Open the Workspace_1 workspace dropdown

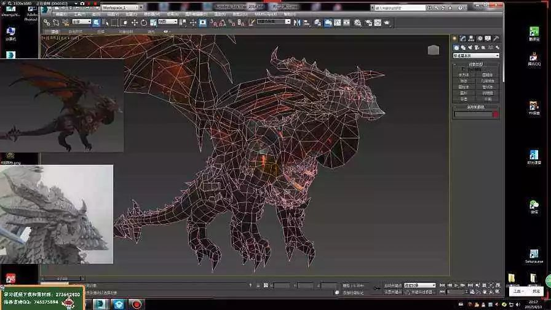(121, 7)
